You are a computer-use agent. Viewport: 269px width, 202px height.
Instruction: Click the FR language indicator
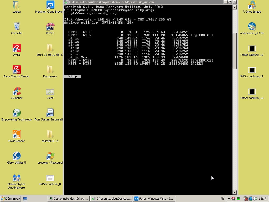pyautogui.click(x=222, y=199)
